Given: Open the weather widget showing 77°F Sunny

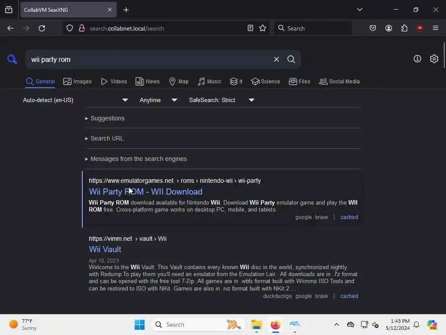Looking at the screenshot, I should [24, 325].
